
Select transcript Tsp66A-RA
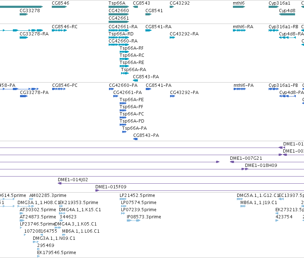[125, 73]
